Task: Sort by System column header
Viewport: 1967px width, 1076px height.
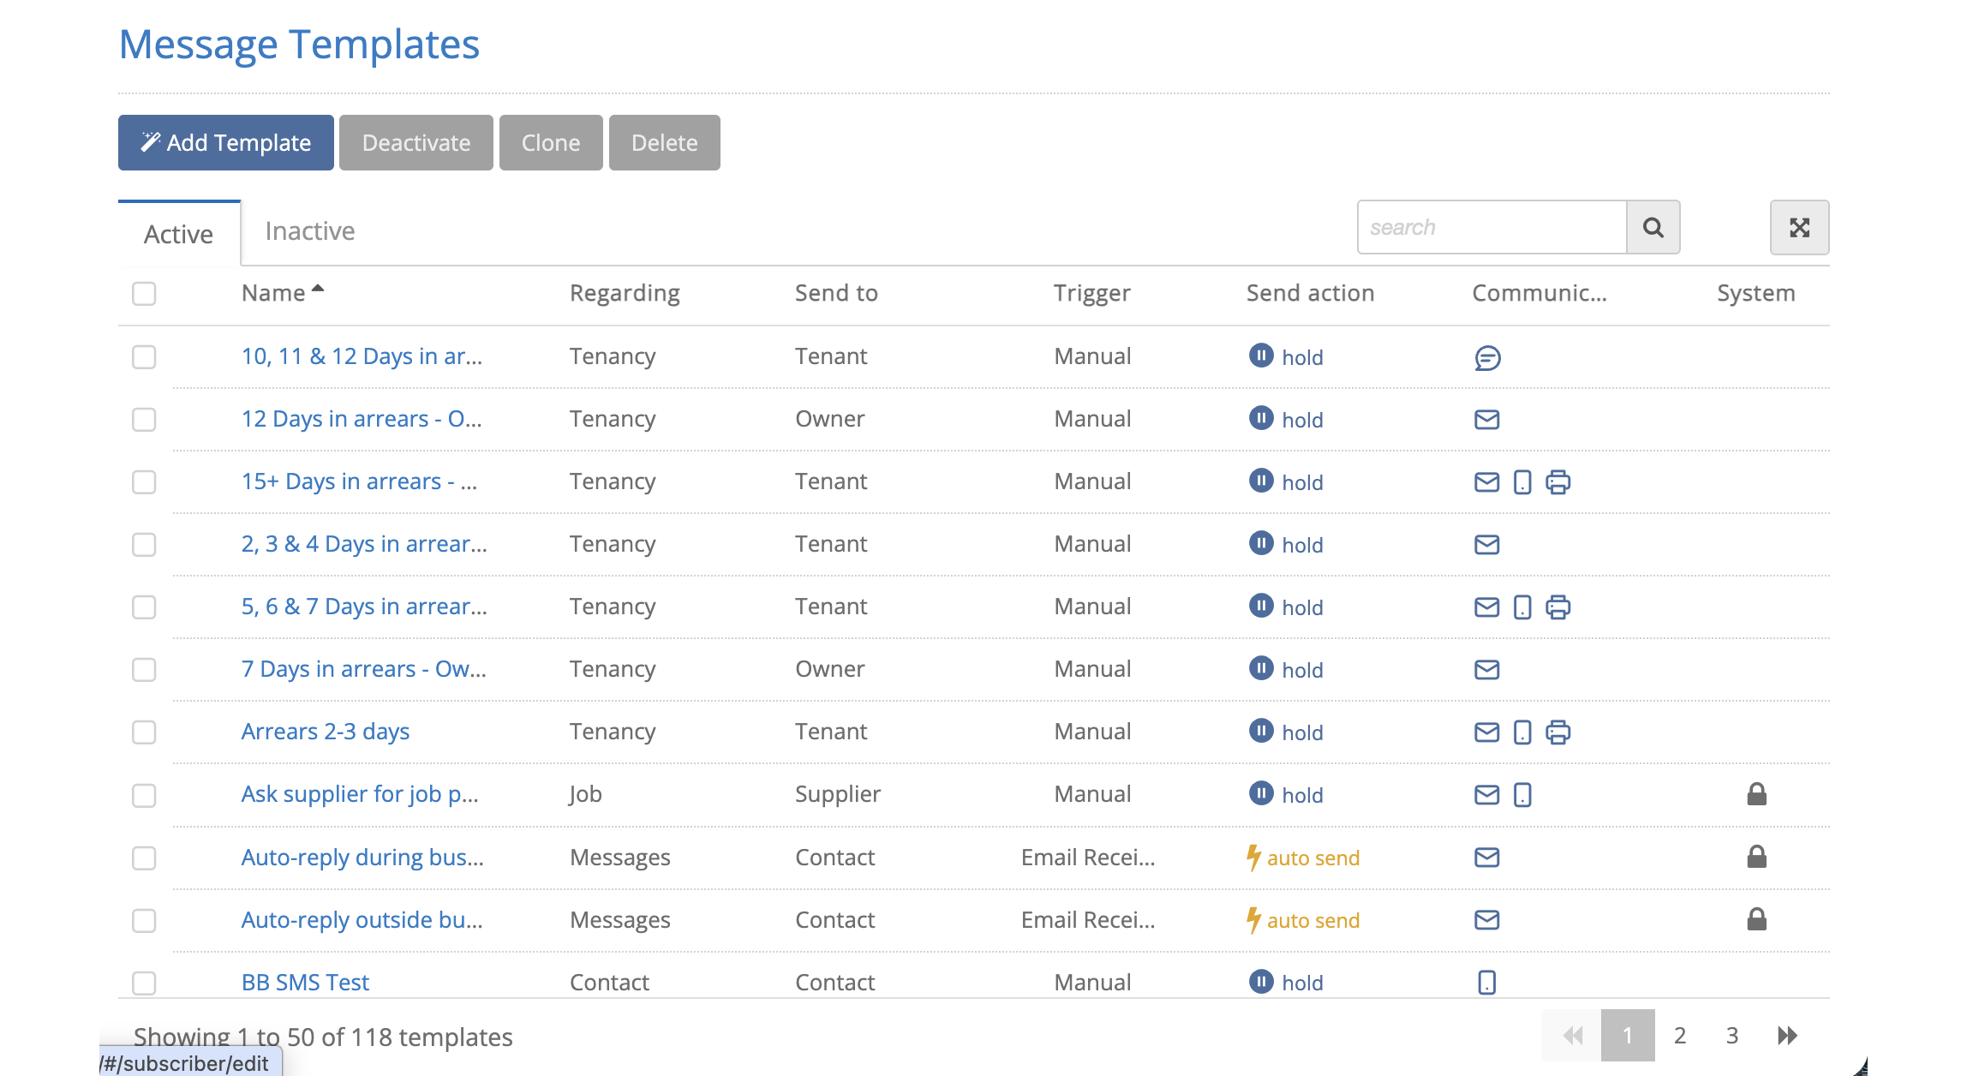Action: (x=1755, y=293)
